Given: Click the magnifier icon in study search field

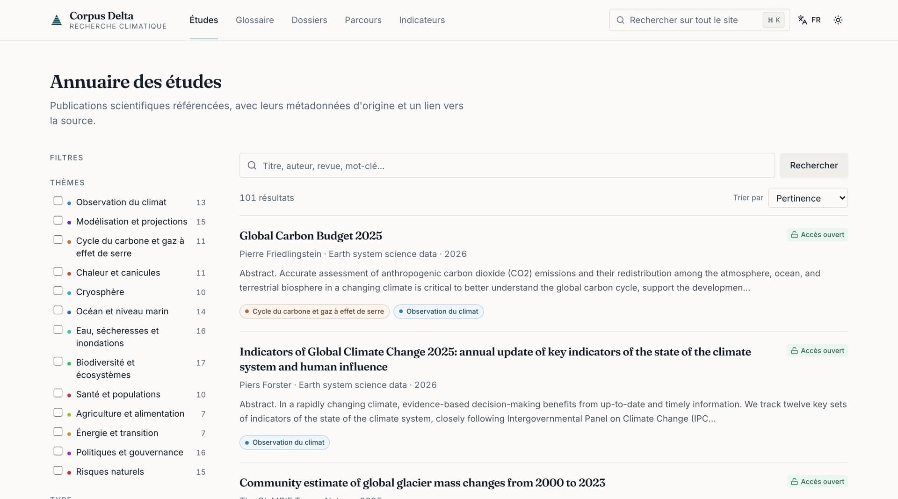Looking at the screenshot, I should tap(252, 166).
